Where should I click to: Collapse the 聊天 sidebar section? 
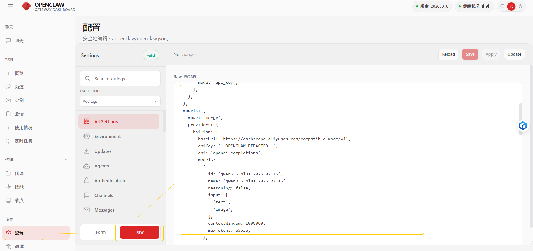pos(66,27)
